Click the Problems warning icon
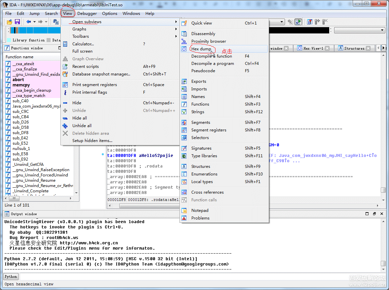Screen dimensions: 389x290 click(184, 218)
